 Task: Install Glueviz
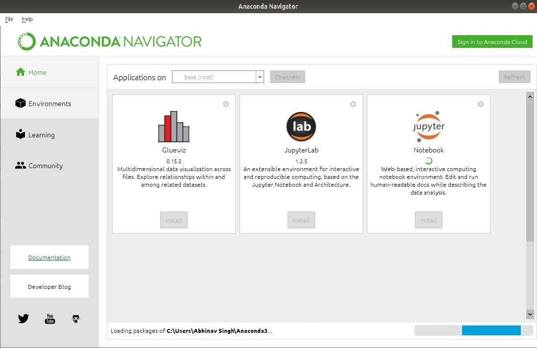(x=173, y=220)
